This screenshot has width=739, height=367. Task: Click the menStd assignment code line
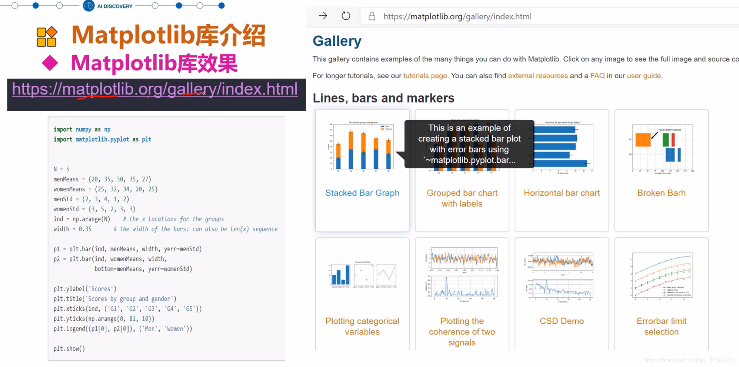[x=91, y=199]
